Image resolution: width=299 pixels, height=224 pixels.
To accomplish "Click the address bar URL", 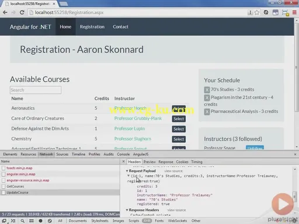I will click(69, 12).
